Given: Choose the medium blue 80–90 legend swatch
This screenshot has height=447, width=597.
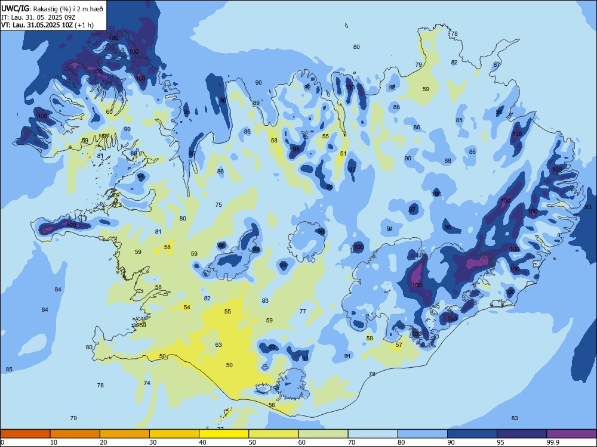Looking at the screenshot, I should click(423, 434).
